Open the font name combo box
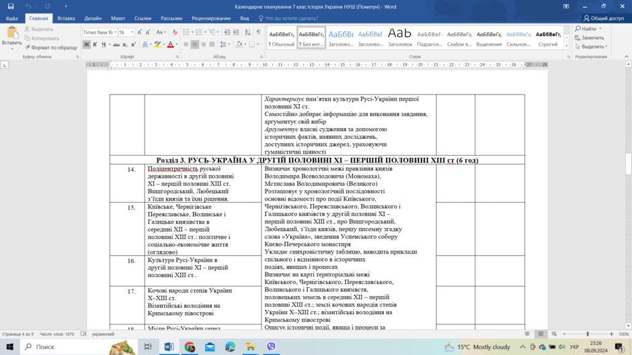This screenshot has width=632, height=355. [x=100, y=32]
